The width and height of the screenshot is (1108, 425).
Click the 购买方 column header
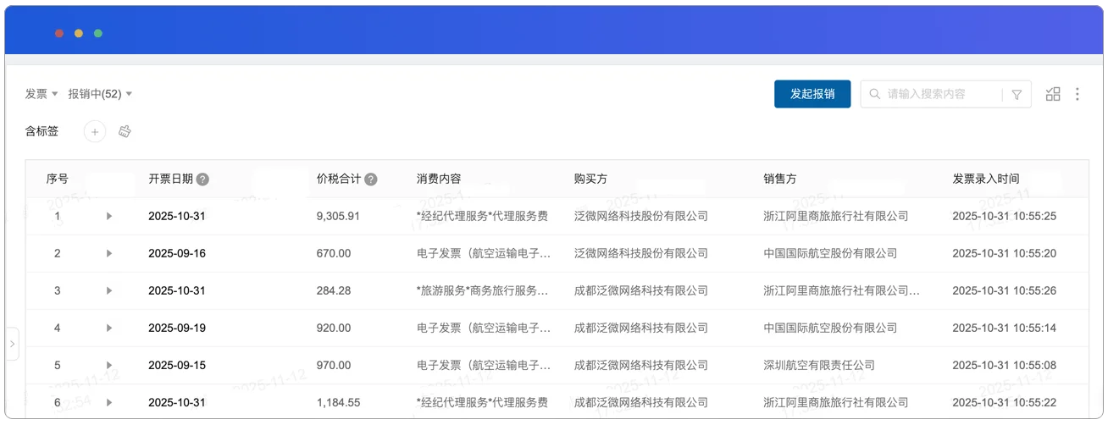coord(591,179)
